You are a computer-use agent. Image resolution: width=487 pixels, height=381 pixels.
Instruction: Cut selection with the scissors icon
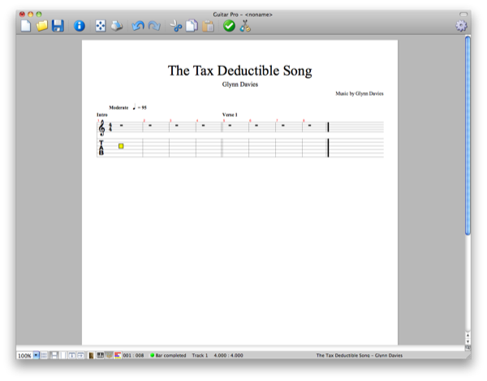click(x=176, y=27)
